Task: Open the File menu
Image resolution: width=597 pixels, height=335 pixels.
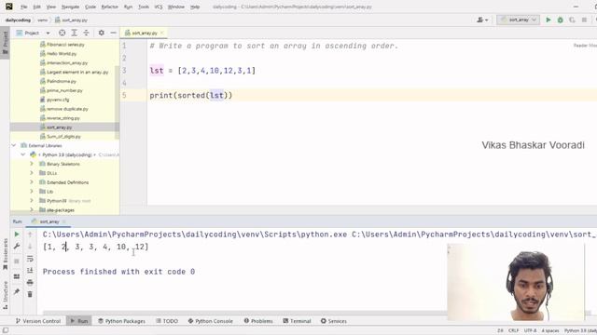Action: coord(23,7)
